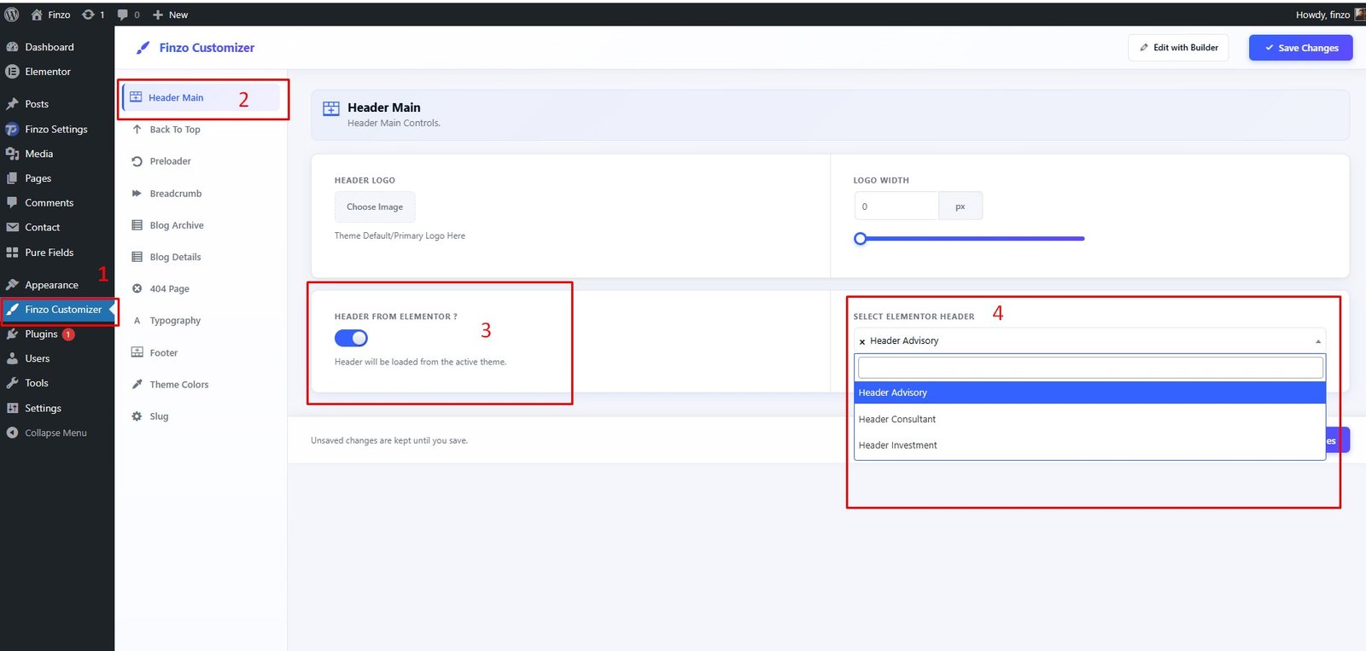The width and height of the screenshot is (1366, 651).
Task: Click the Finzo site home icon
Action: tap(37, 15)
